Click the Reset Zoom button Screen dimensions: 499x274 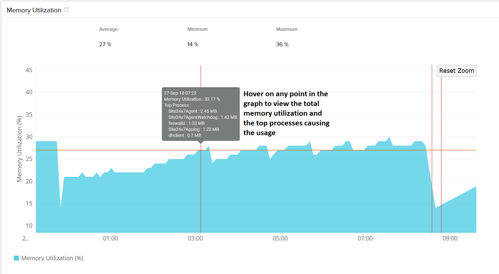[456, 71]
